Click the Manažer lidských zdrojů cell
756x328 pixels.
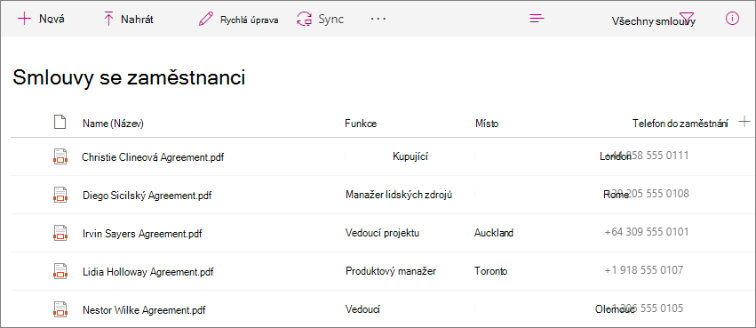pyautogui.click(x=399, y=195)
